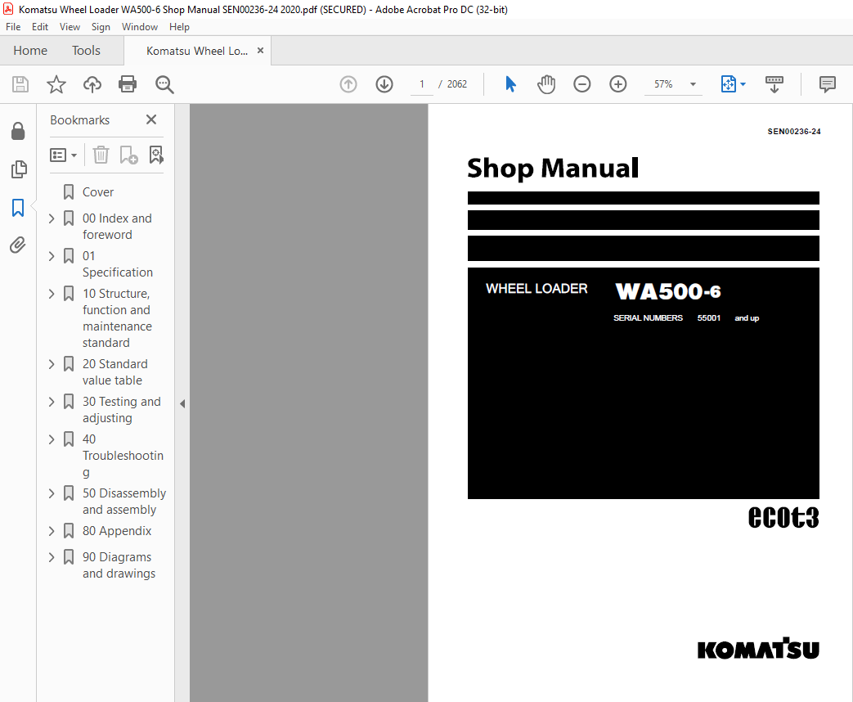Open the Help menu

[x=179, y=27]
